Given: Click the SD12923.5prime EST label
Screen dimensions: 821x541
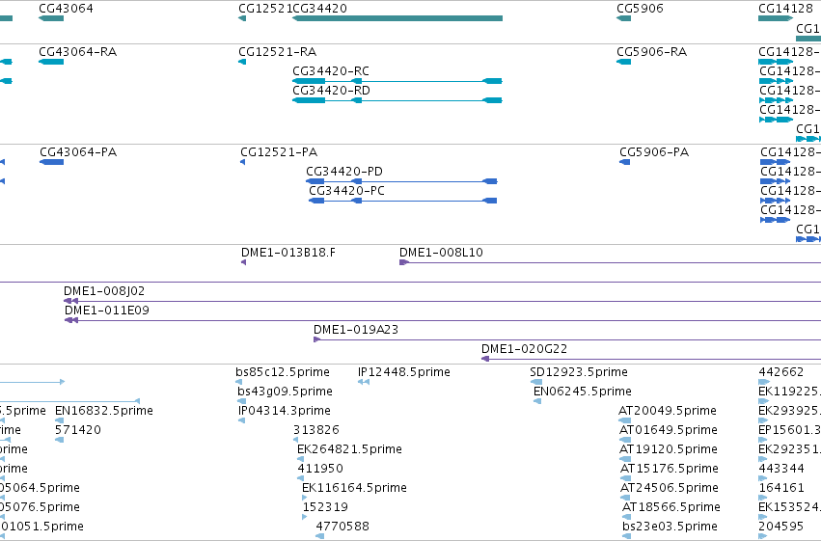Looking at the screenshot, I should [x=579, y=372].
